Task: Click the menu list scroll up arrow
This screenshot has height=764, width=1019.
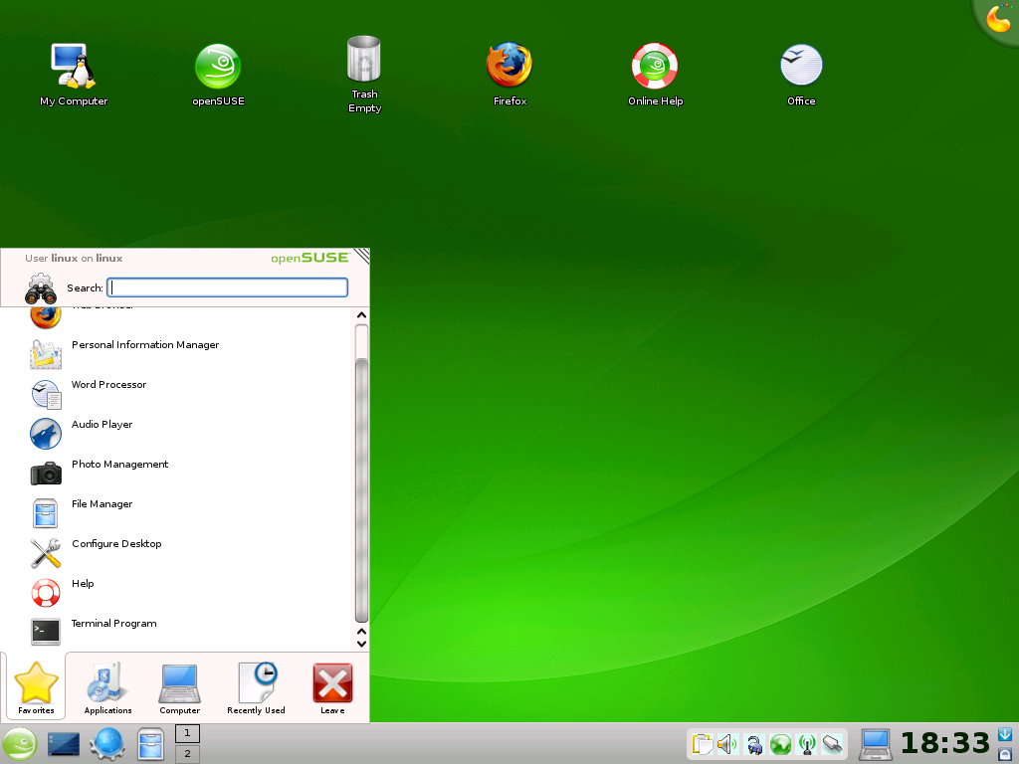Action: coord(361,316)
